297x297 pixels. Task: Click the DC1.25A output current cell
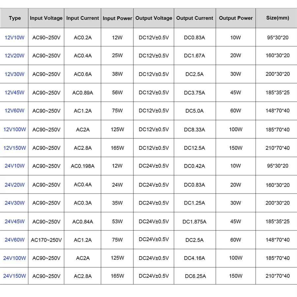[194, 203]
